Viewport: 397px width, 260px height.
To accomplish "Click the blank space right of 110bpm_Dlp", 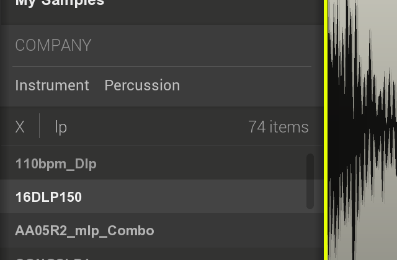I will coord(200,163).
